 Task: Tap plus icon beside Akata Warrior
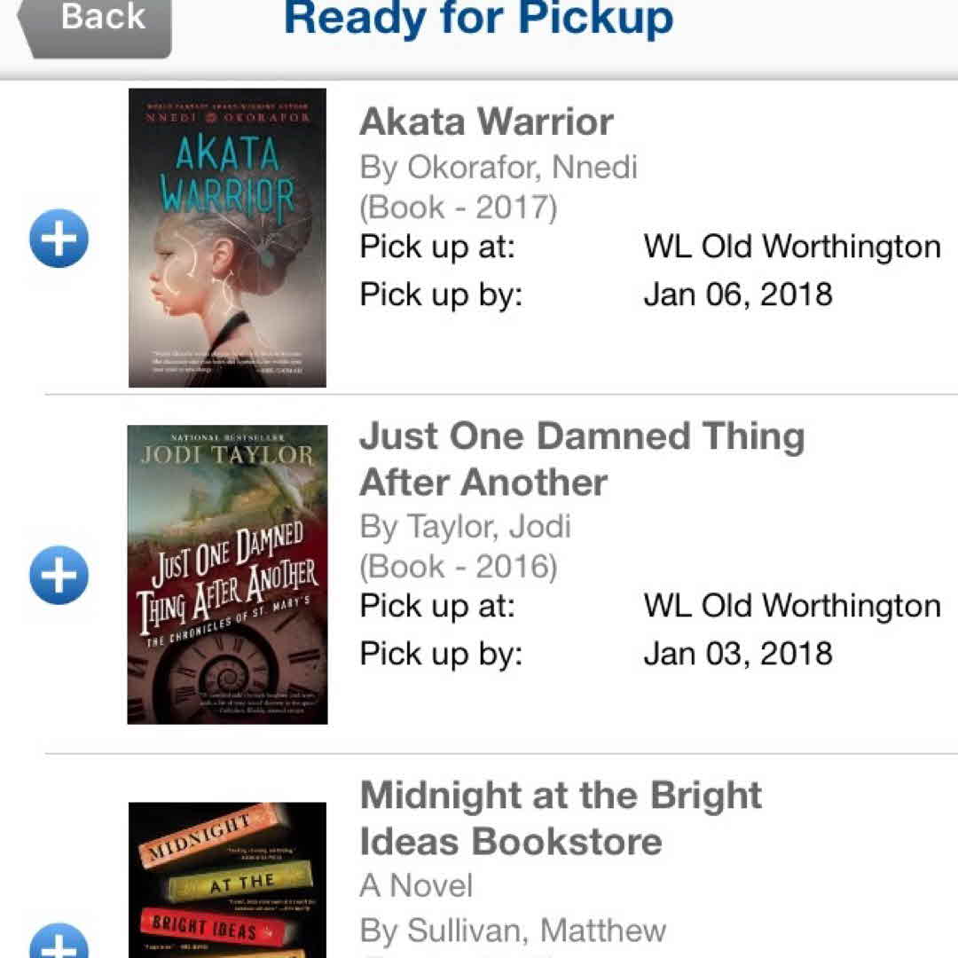coord(59,239)
